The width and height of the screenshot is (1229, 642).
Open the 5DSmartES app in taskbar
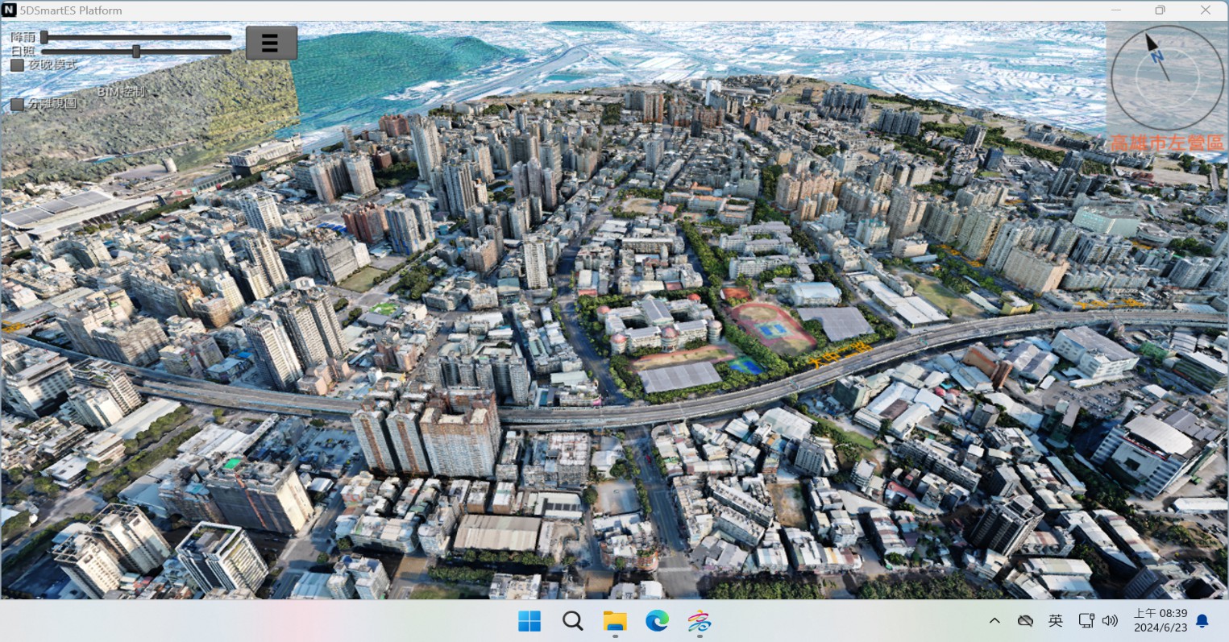(x=699, y=621)
